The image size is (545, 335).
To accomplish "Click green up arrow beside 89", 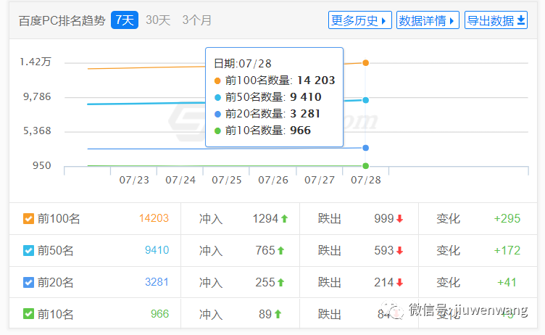I will tap(277, 314).
